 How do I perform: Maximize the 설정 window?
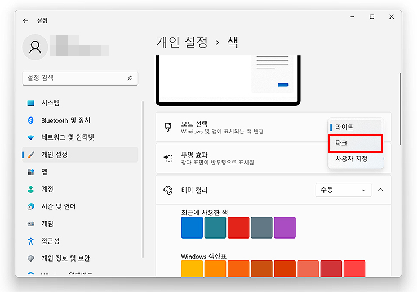pyautogui.click(x=372, y=17)
